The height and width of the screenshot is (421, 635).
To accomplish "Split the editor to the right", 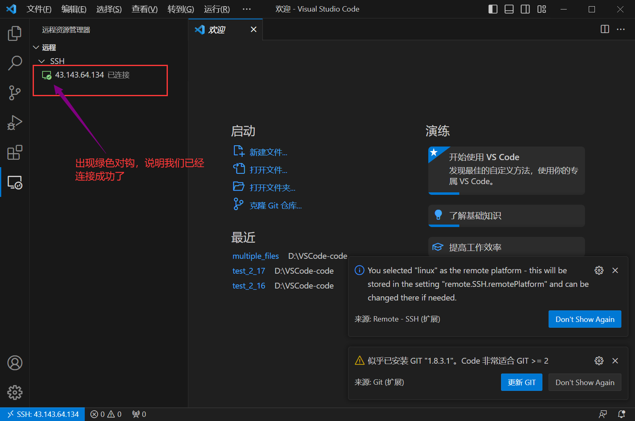I will [x=605, y=29].
